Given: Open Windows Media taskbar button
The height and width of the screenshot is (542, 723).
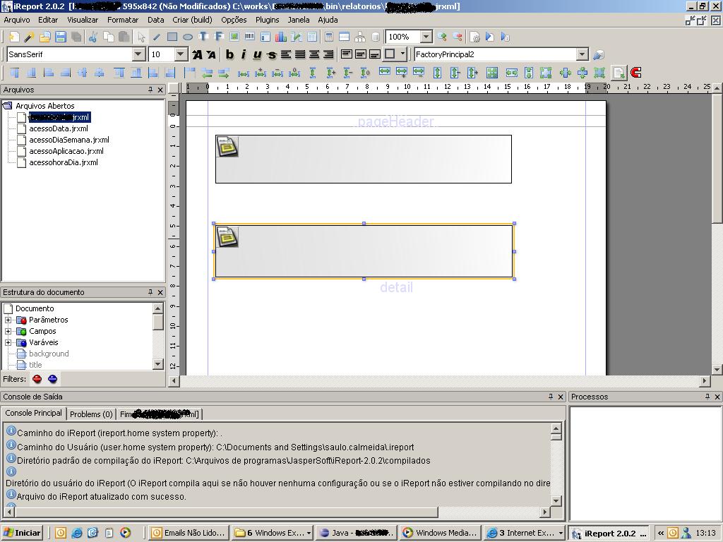Looking at the screenshot, I should [x=441, y=533].
